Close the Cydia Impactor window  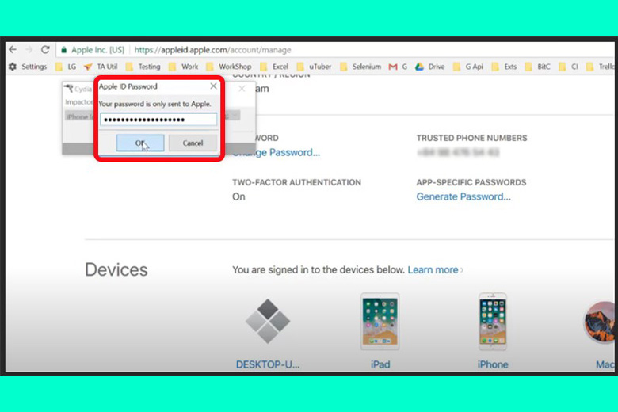pyautogui.click(x=242, y=89)
